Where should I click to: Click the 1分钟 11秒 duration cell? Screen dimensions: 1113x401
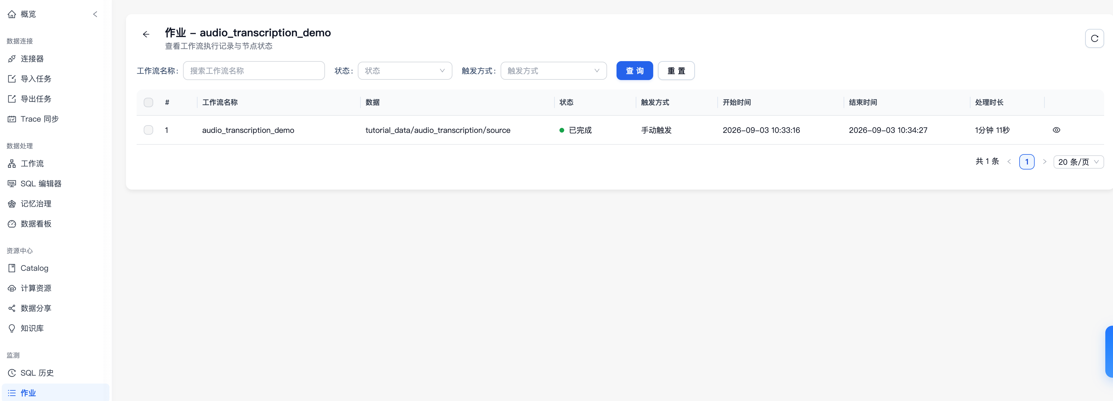pyautogui.click(x=992, y=130)
